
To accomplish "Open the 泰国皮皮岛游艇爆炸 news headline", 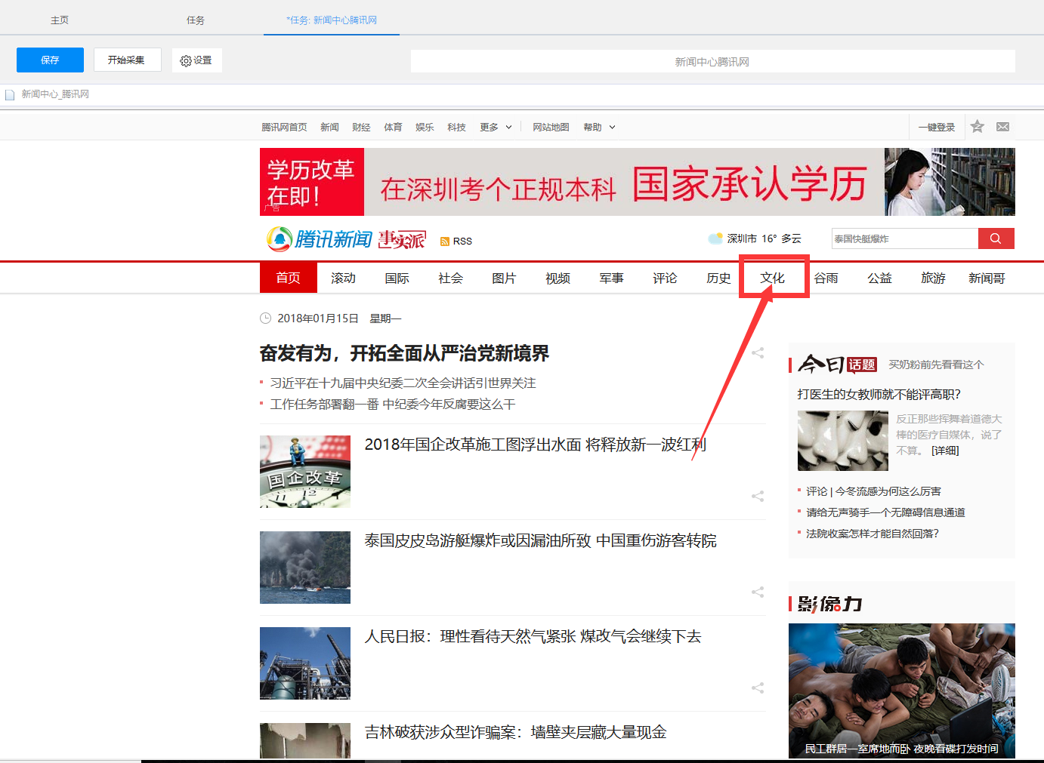I will tap(540, 540).
